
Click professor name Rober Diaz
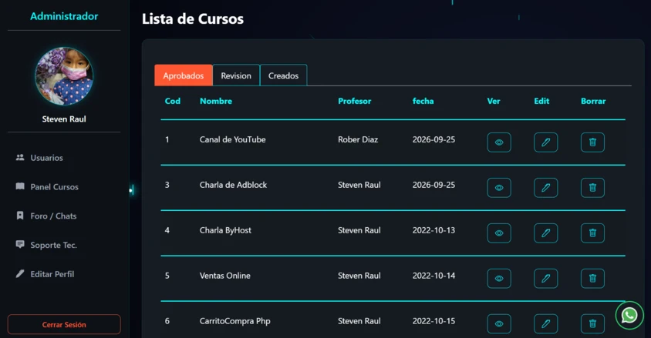358,139
